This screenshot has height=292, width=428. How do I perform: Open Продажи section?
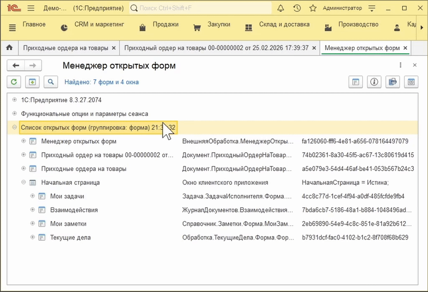click(x=166, y=24)
